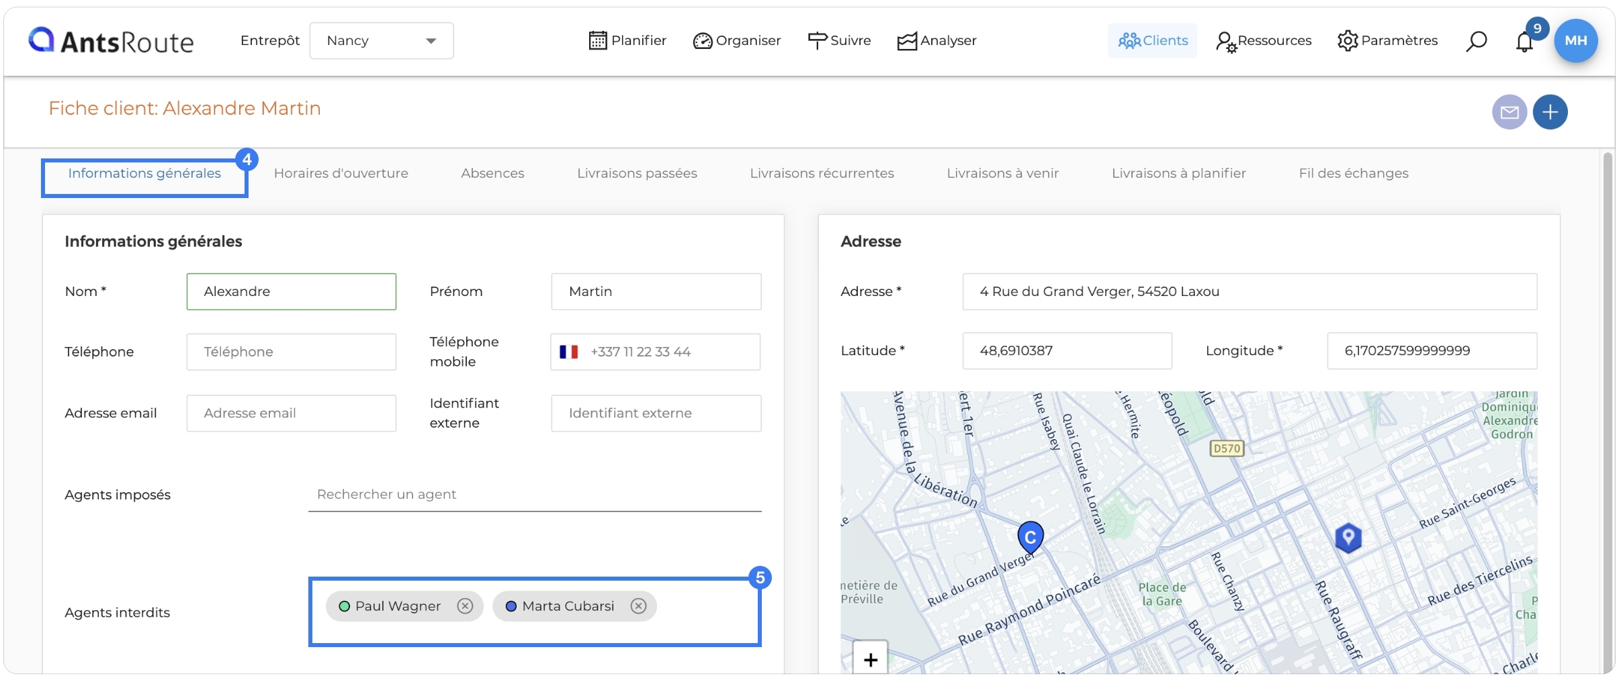The image size is (1619, 680).
Task: Click the envelope message button
Action: 1509,112
